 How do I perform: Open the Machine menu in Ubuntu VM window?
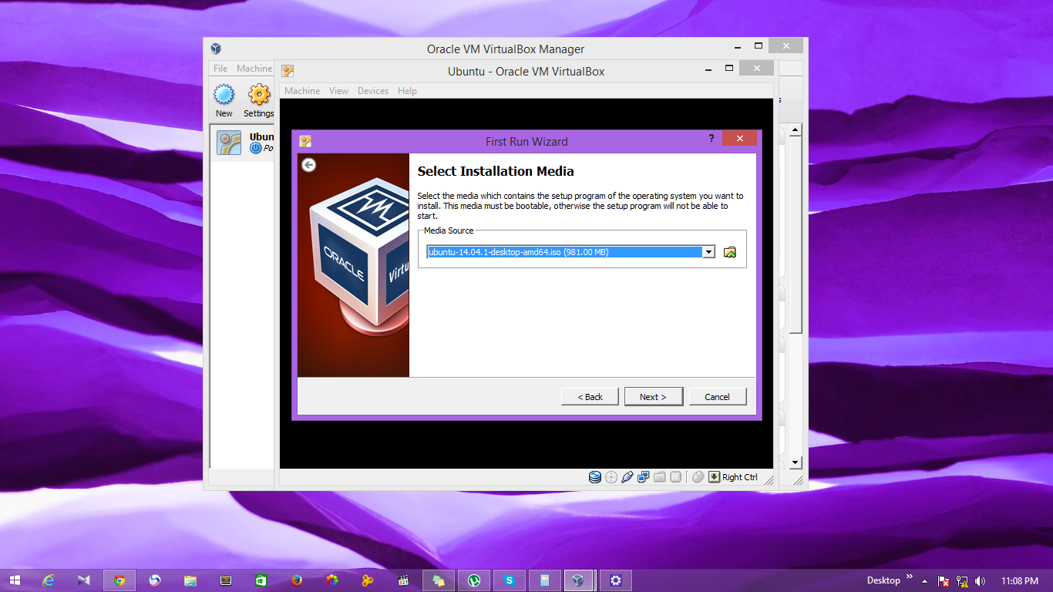tap(302, 91)
